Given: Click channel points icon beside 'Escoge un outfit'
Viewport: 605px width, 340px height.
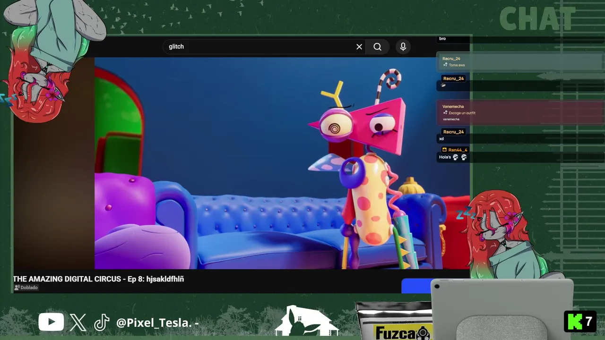Looking at the screenshot, I should pyautogui.click(x=445, y=113).
